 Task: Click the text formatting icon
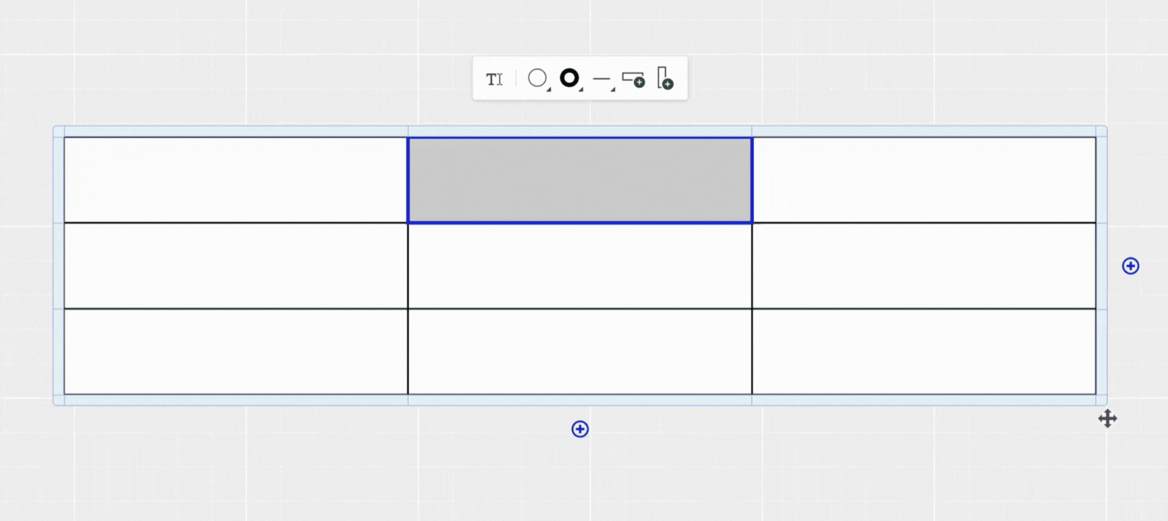[494, 79]
